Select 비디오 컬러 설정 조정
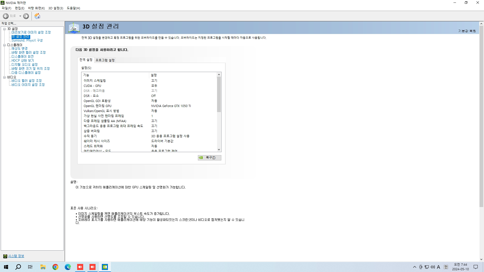The width and height of the screenshot is (484, 272). (26, 81)
